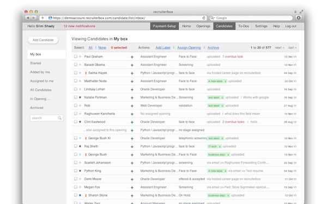Open the Payment-Setup tab
327x204 pixels.
coord(165,26)
